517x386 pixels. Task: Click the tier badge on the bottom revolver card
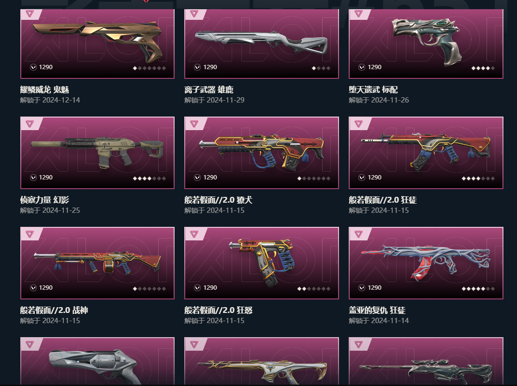point(30,344)
